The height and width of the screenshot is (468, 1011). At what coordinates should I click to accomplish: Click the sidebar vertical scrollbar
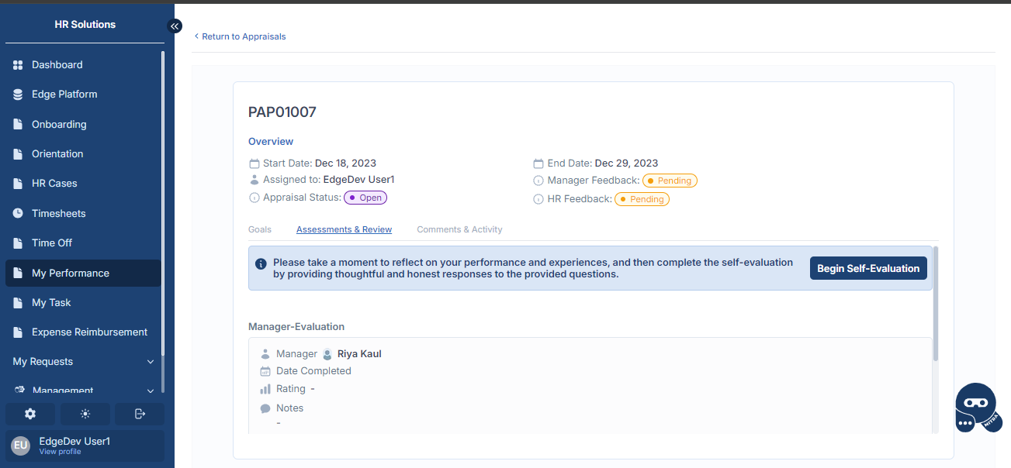(163, 201)
